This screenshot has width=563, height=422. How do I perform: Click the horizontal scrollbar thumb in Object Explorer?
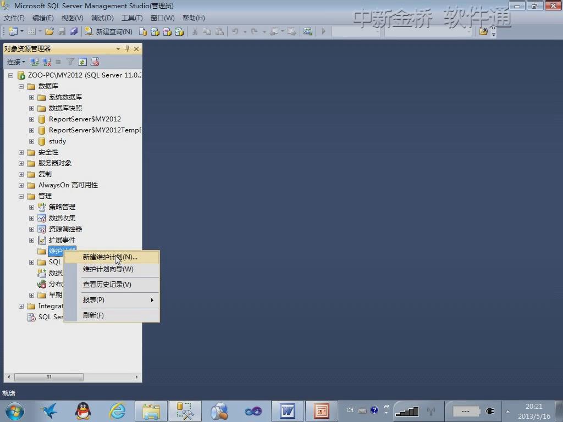click(49, 377)
